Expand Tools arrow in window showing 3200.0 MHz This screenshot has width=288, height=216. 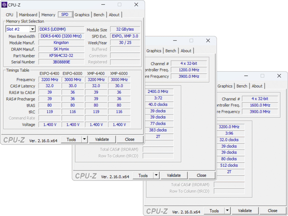pos(227,211)
